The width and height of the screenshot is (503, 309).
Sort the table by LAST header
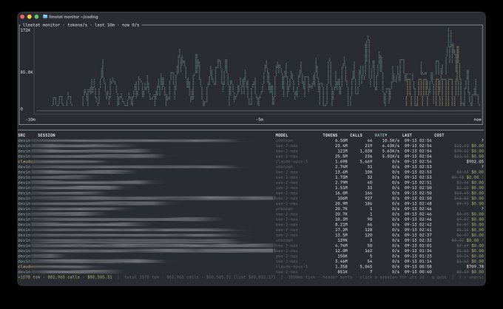point(407,135)
